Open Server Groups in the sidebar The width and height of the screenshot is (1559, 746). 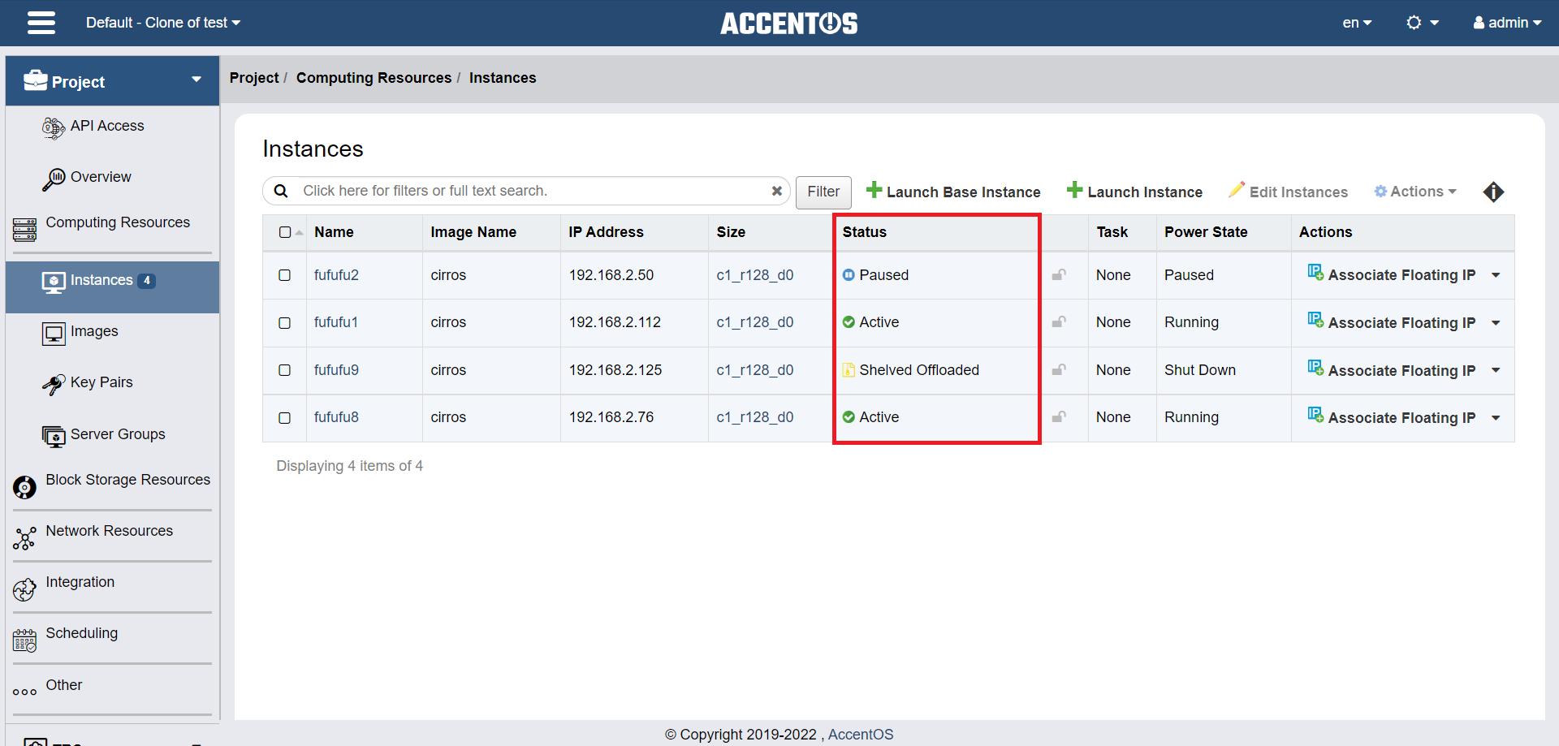pos(118,434)
